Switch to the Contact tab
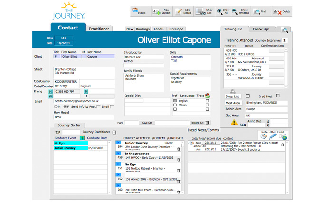 point(68,28)
